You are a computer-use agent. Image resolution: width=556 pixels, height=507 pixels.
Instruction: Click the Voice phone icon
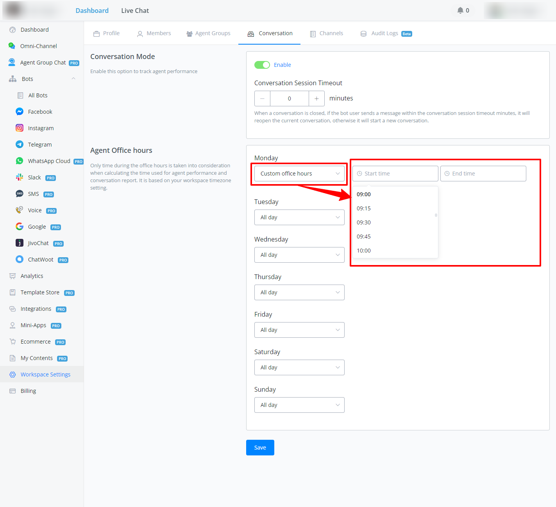point(20,210)
